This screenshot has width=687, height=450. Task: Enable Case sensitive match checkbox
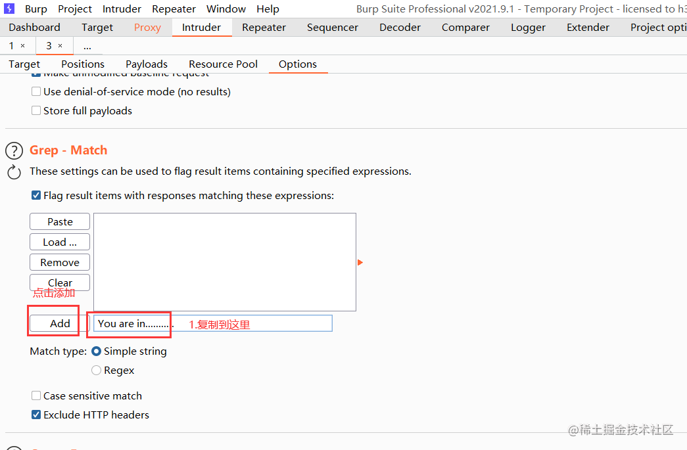[36, 395]
